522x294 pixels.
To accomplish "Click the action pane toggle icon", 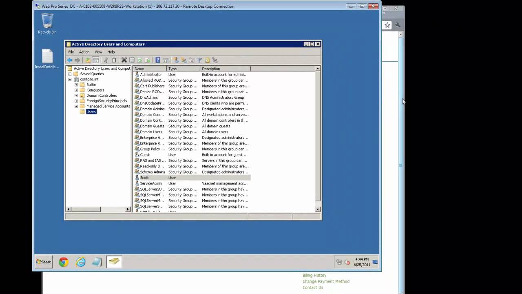I will pyautogui.click(x=166, y=60).
